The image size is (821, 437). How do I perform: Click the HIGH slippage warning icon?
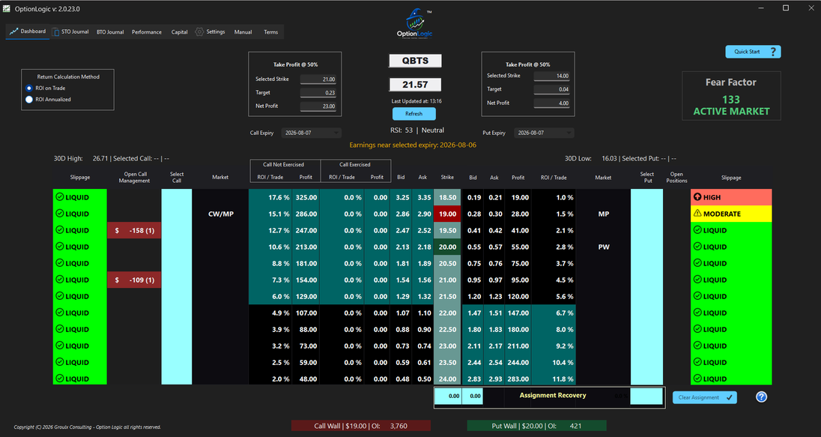[697, 197]
